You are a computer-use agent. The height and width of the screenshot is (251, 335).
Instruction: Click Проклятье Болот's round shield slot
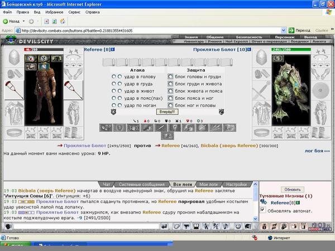320,90
